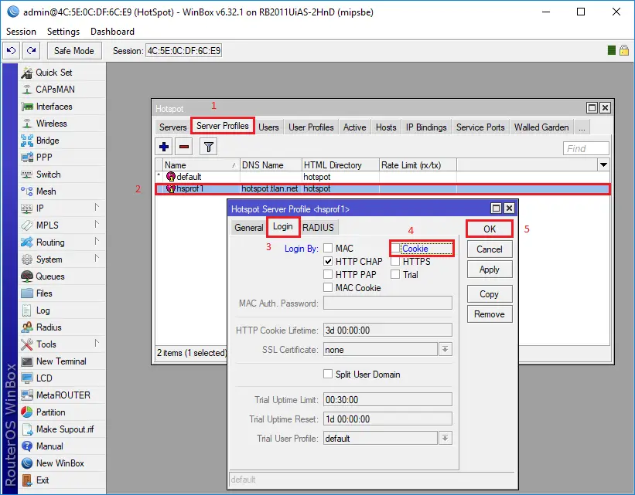635x495 pixels.
Task: Click Make Supout.rif
Action: point(65,429)
